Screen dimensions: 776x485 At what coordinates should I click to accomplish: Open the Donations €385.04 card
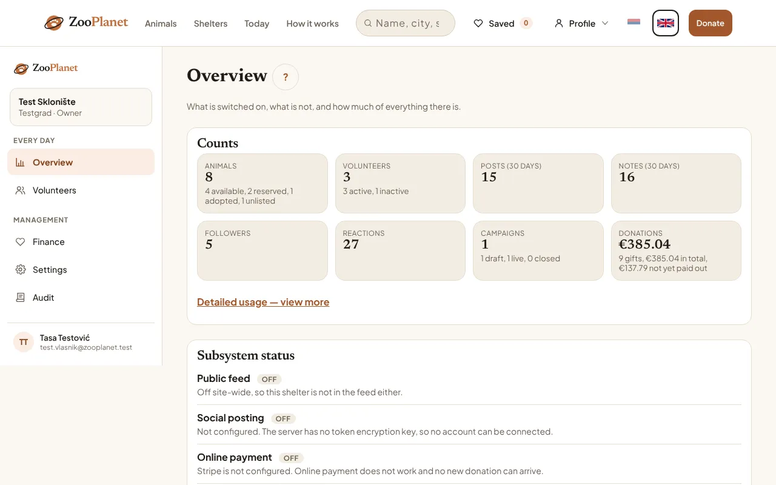676,250
